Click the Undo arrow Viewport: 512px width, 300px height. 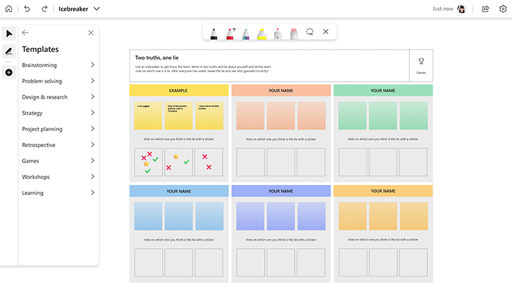tap(27, 9)
